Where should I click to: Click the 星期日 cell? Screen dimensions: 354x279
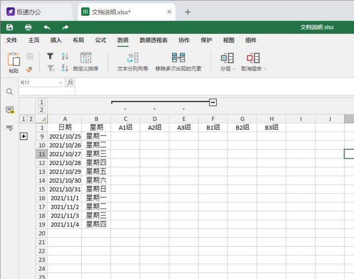click(96, 189)
